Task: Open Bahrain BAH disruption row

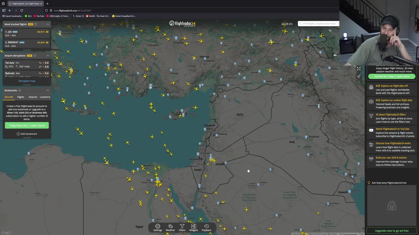Action: 27,74
